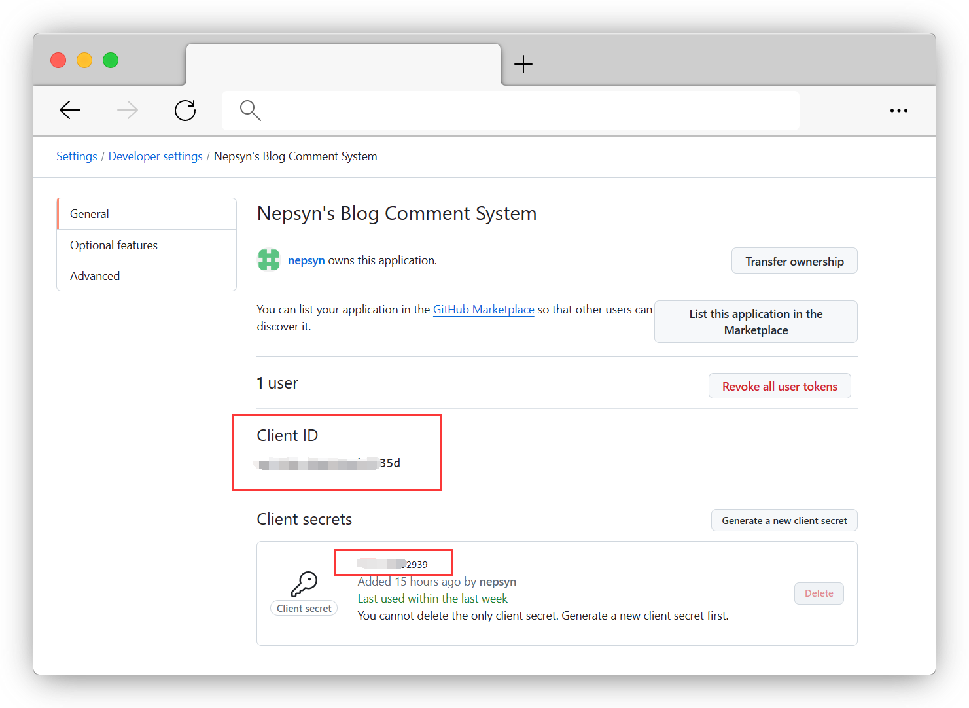Open the three-dot browser menu
This screenshot has height=708, width=969.
898,111
